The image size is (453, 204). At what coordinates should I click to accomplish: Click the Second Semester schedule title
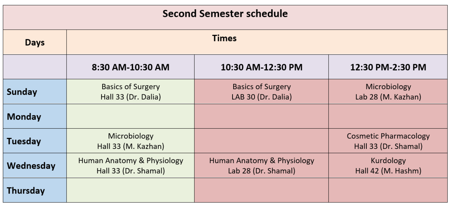225,14
